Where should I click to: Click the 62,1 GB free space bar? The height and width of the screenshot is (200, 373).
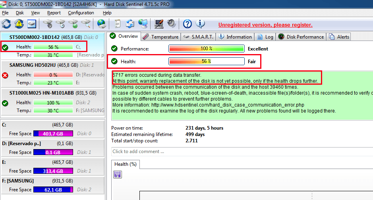pyautogui.click(x=53, y=190)
